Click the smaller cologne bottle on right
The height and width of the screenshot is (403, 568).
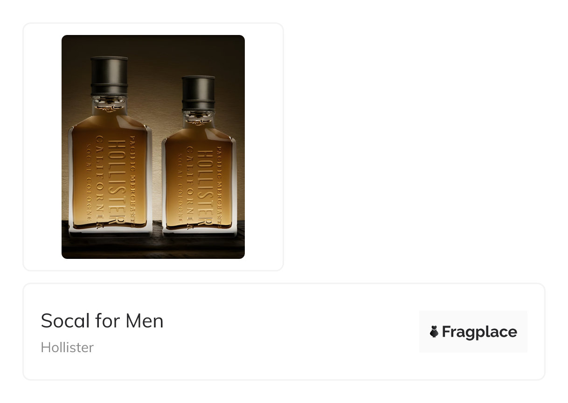[x=199, y=154]
